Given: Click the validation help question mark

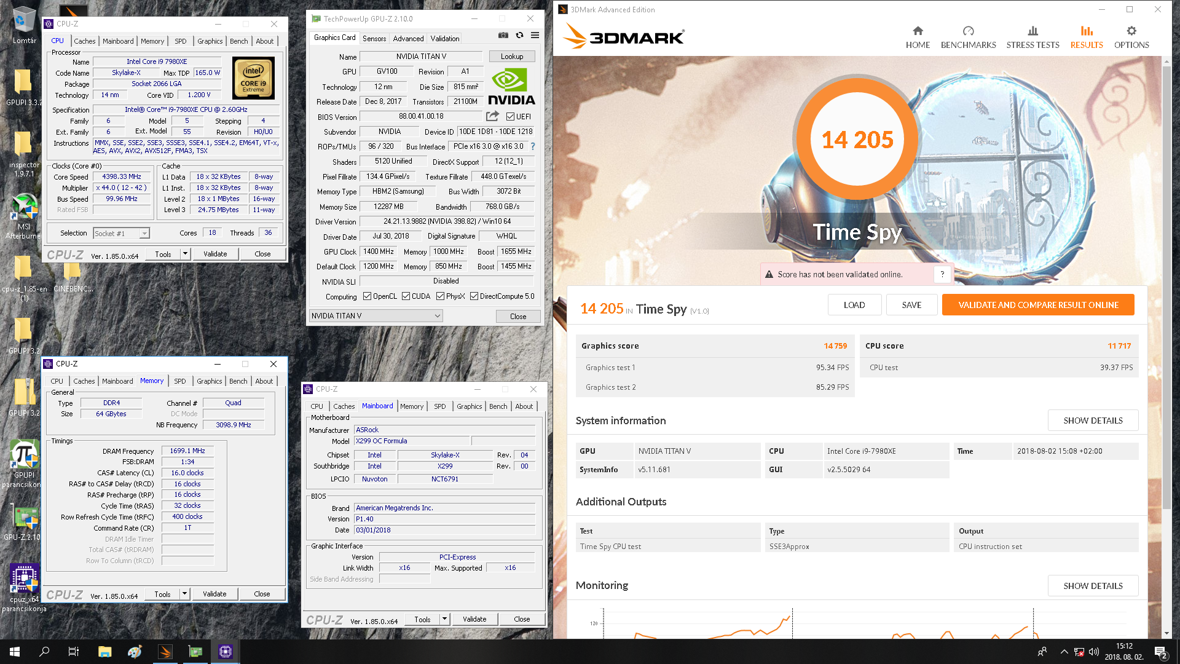Looking at the screenshot, I should 942,274.
